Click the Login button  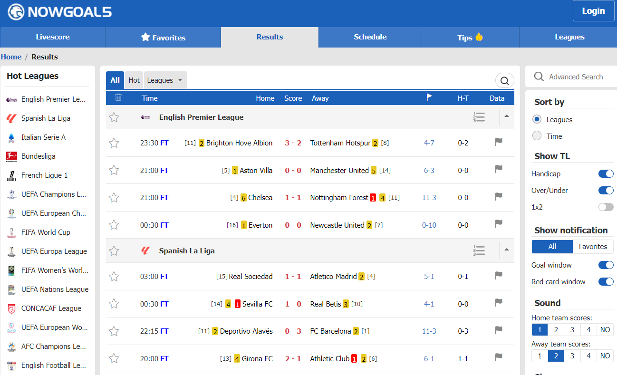pos(593,11)
